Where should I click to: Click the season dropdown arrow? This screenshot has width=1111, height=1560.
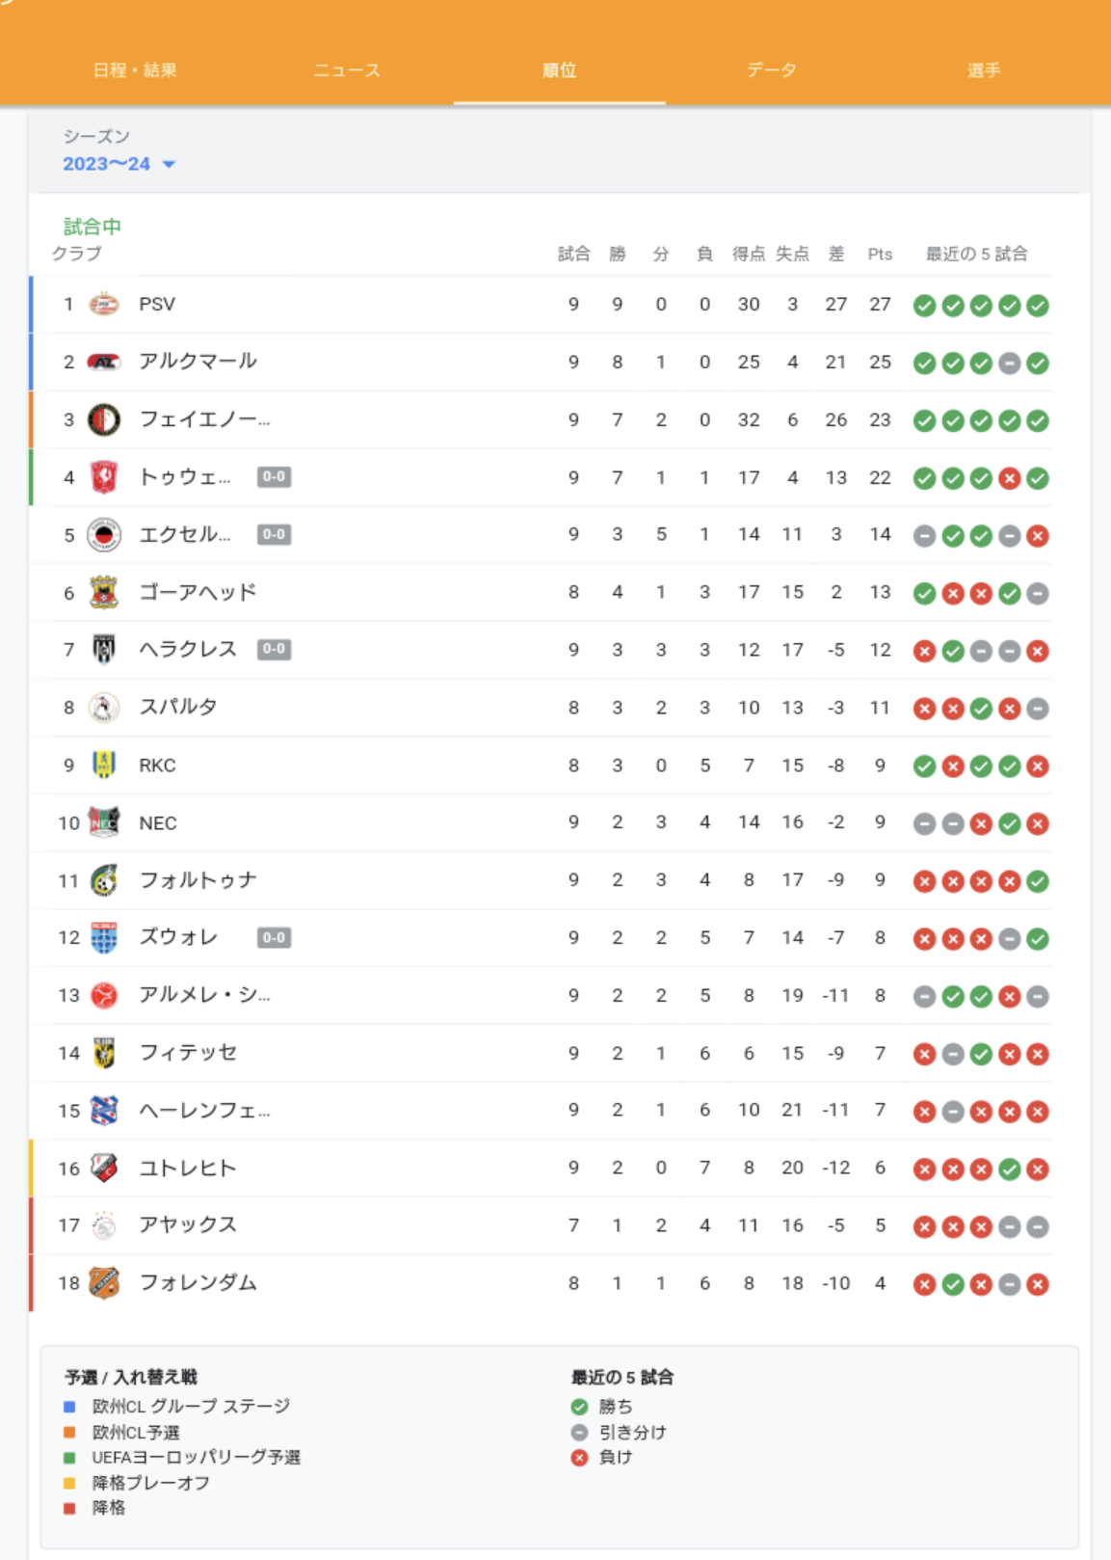(x=169, y=165)
